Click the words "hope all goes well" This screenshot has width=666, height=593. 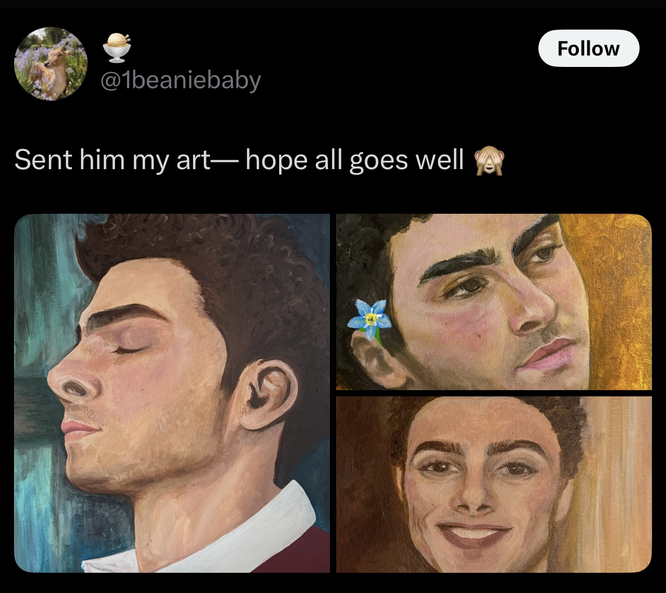coord(354,160)
